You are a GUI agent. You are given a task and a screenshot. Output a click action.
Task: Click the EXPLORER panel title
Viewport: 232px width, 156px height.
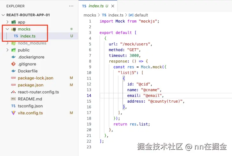coord(15,6)
